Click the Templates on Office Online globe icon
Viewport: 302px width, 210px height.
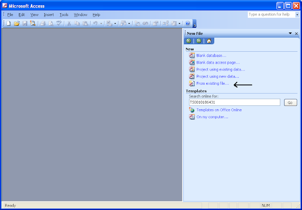(x=192, y=110)
